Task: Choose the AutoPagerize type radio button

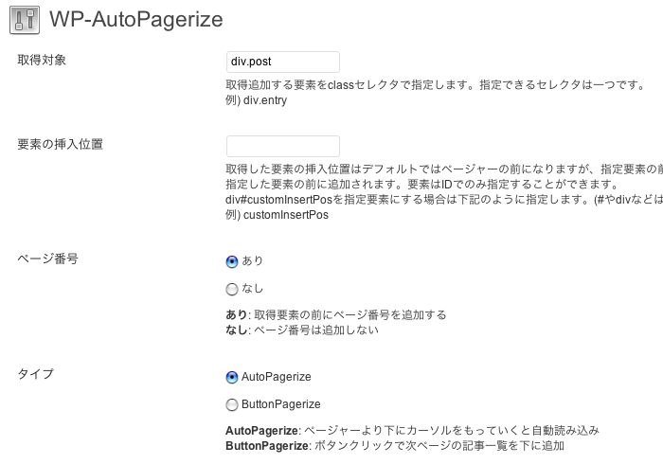Action: pos(232,377)
